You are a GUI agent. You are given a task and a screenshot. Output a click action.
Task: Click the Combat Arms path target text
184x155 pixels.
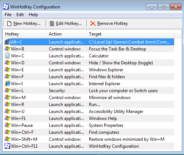(x=129, y=42)
